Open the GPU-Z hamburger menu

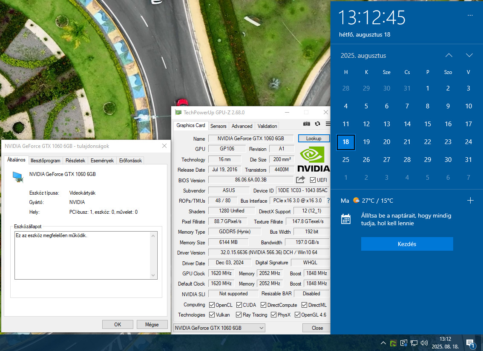(x=328, y=124)
